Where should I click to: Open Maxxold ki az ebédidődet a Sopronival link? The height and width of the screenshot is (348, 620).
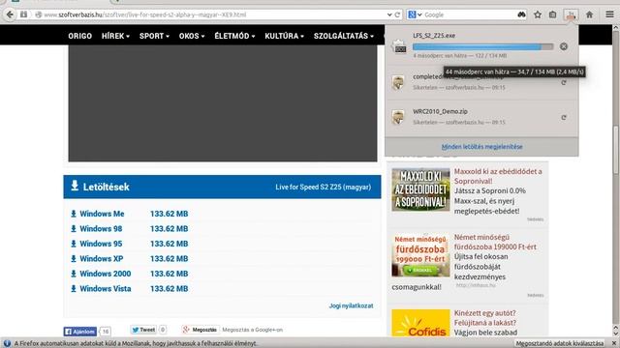tap(498, 176)
